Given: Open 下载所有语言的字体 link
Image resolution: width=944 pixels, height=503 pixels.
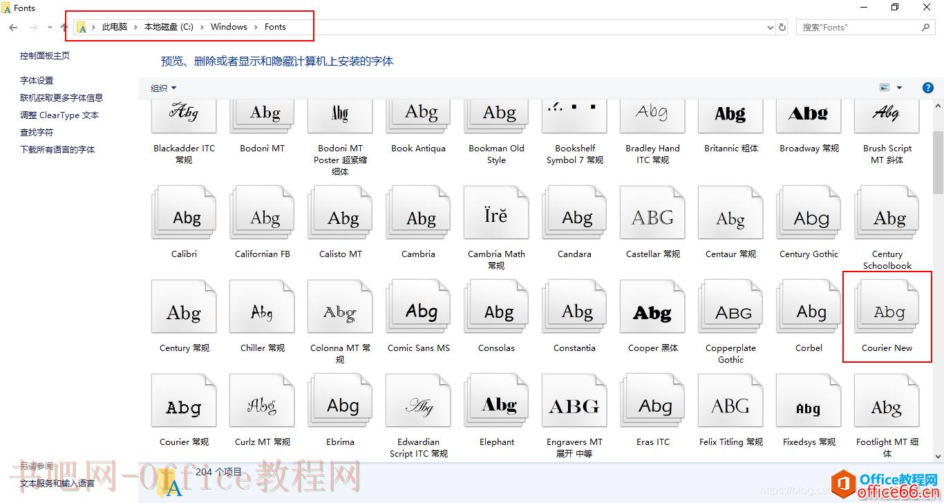Looking at the screenshot, I should (57, 150).
